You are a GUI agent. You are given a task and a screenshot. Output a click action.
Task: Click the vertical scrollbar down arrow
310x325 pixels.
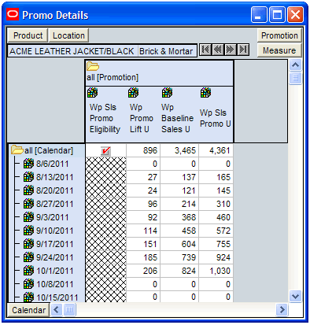pos(296,297)
